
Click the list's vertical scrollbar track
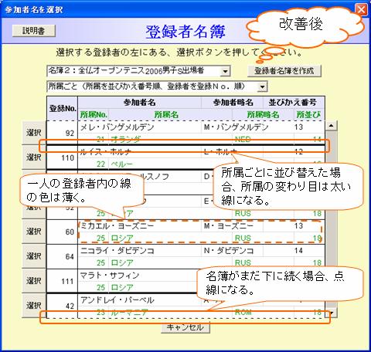[332, 219]
